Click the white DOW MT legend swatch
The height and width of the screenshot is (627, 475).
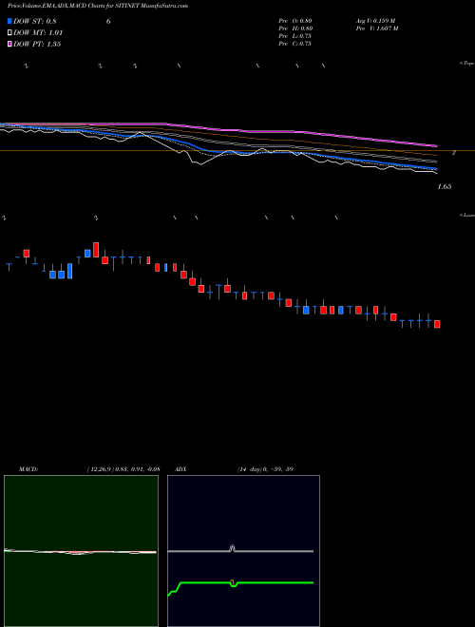pos(9,33)
